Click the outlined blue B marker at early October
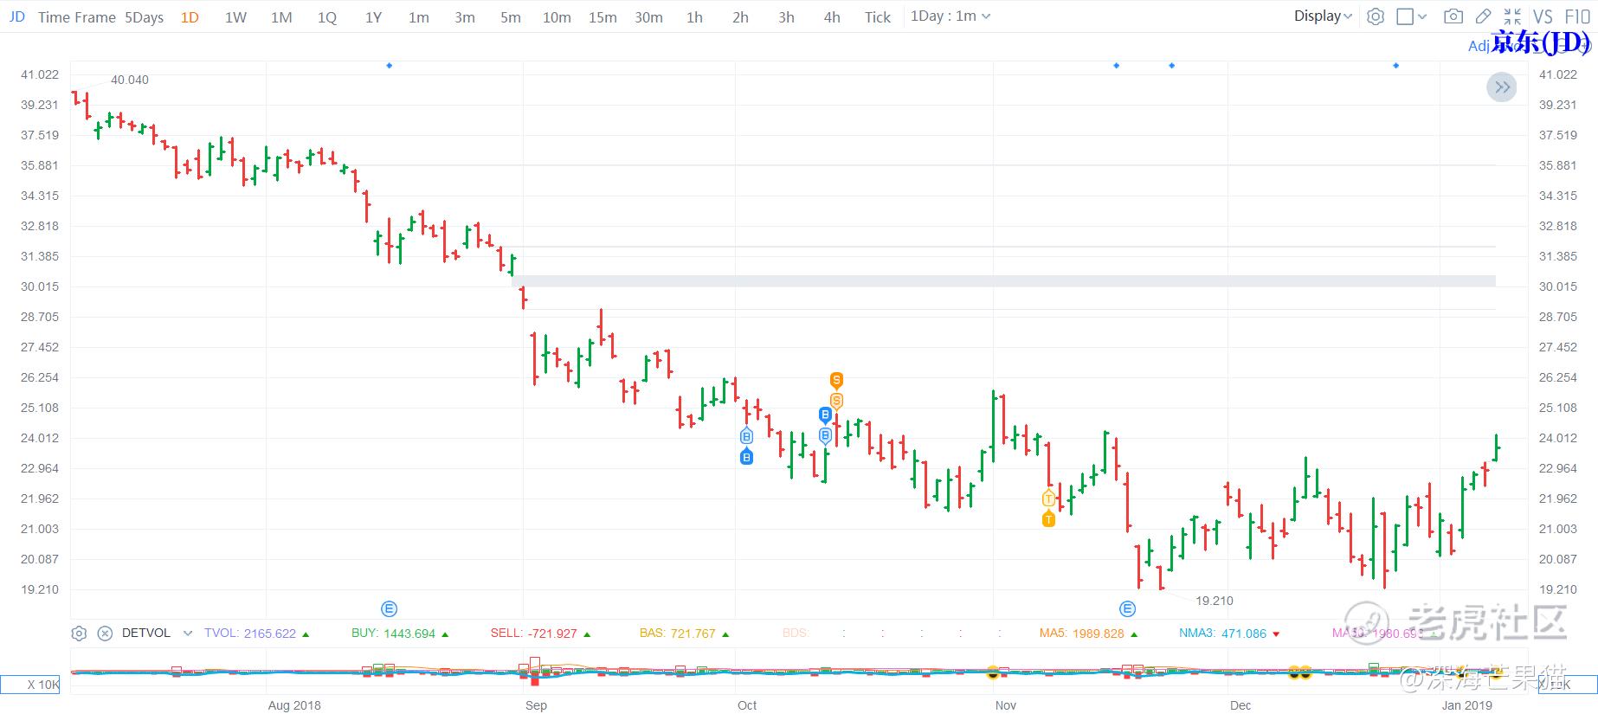1598x714 pixels. pos(746,436)
